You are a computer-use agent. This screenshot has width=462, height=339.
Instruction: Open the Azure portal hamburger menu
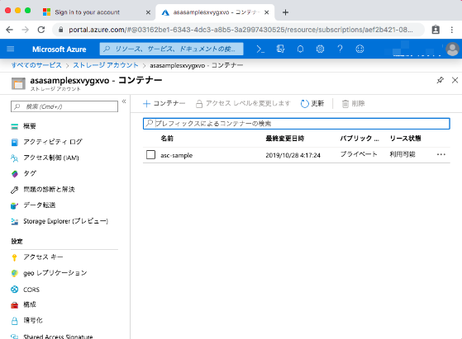(x=10, y=49)
